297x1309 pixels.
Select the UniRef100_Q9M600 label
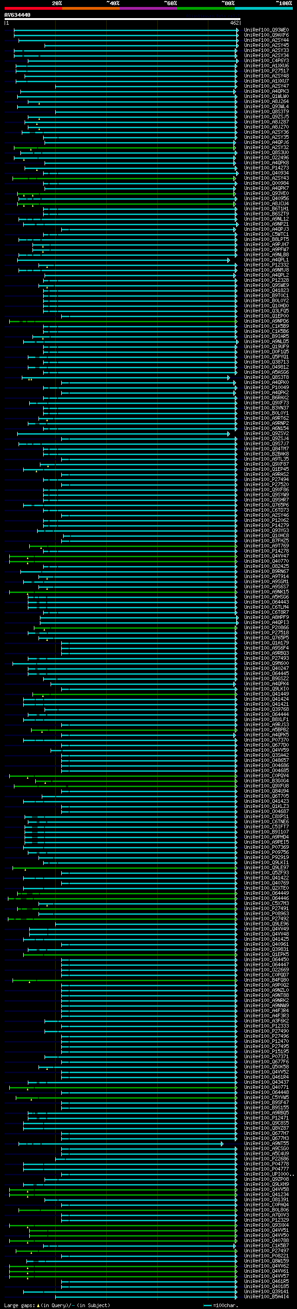[266, 663]
